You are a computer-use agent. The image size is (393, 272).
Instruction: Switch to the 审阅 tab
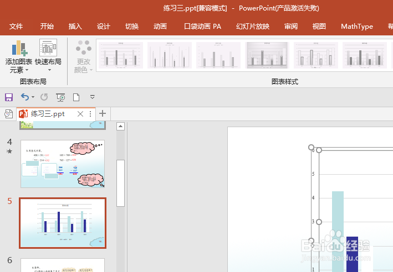click(x=291, y=26)
